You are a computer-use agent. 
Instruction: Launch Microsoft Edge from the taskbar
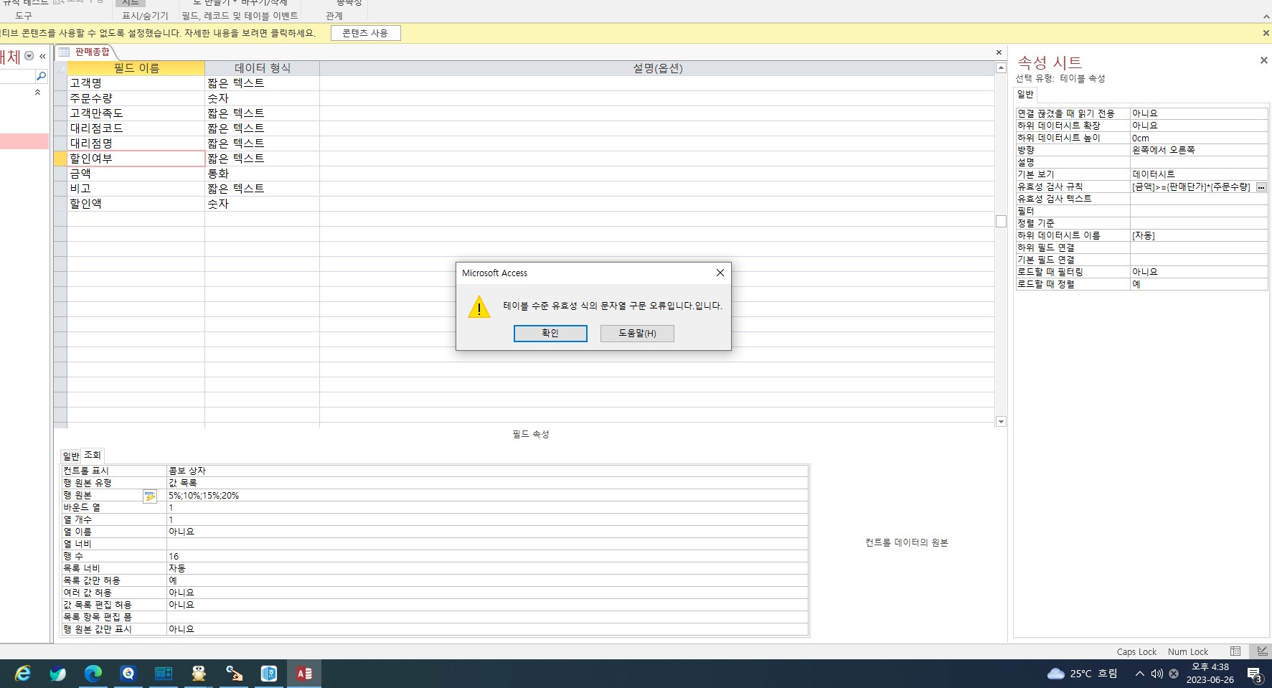93,674
